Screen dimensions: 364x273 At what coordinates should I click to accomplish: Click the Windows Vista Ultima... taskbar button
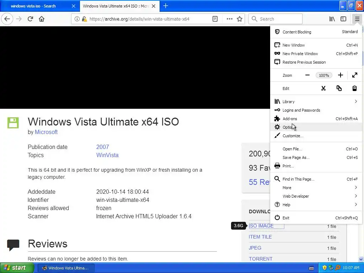(x=66, y=268)
